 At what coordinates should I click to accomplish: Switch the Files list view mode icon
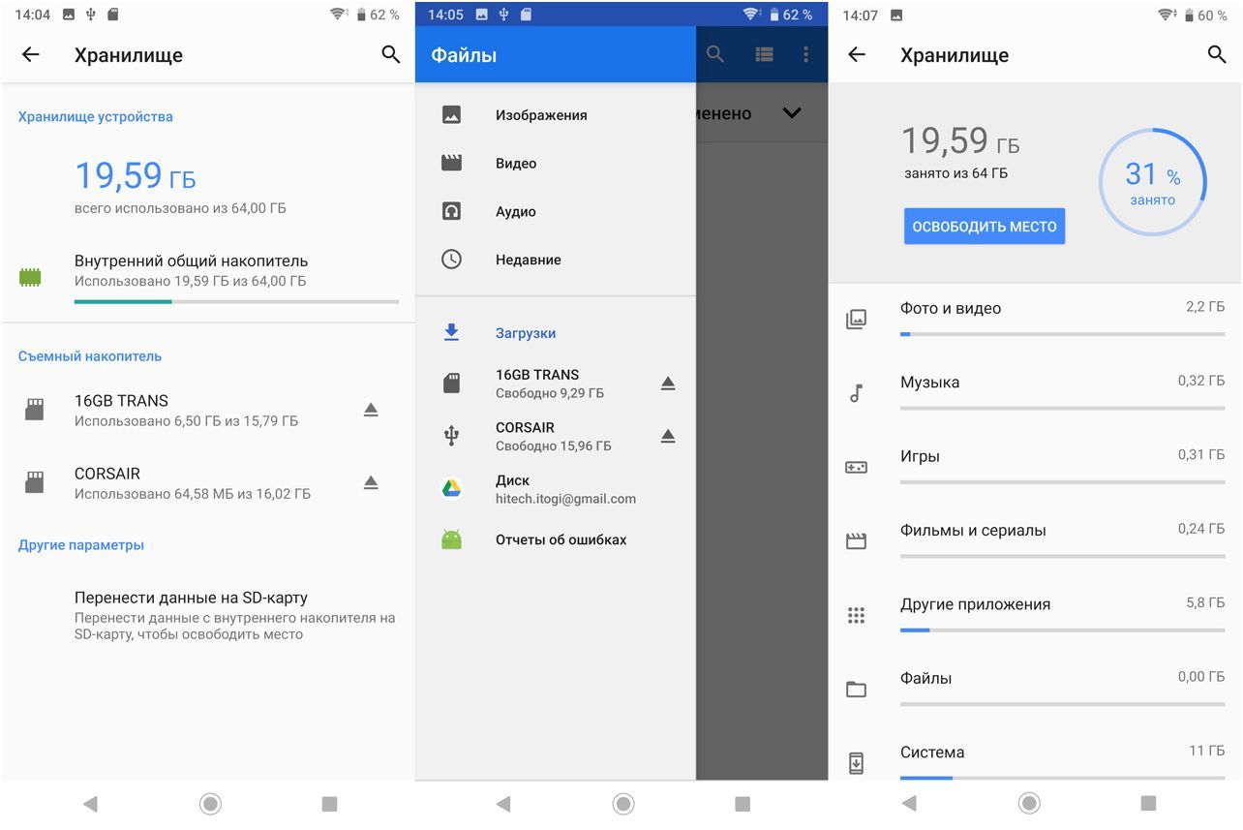pyautogui.click(x=764, y=55)
